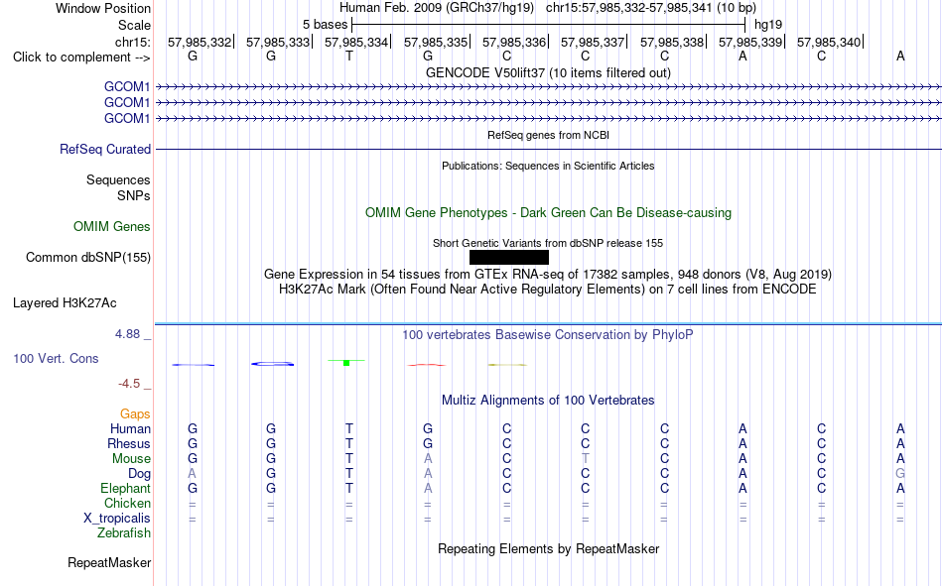The height and width of the screenshot is (586, 943).
Task: Open the OMIM Genes track label
Action: 112,227
